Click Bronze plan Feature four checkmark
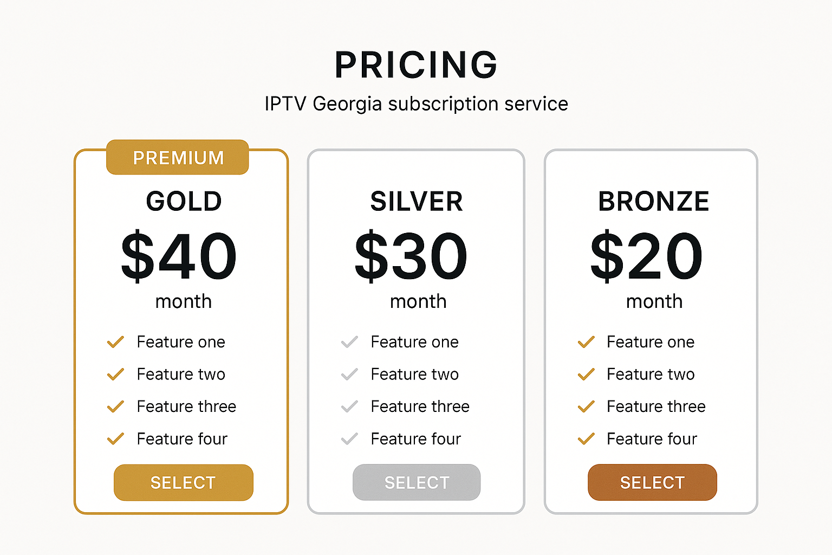 (586, 438)
